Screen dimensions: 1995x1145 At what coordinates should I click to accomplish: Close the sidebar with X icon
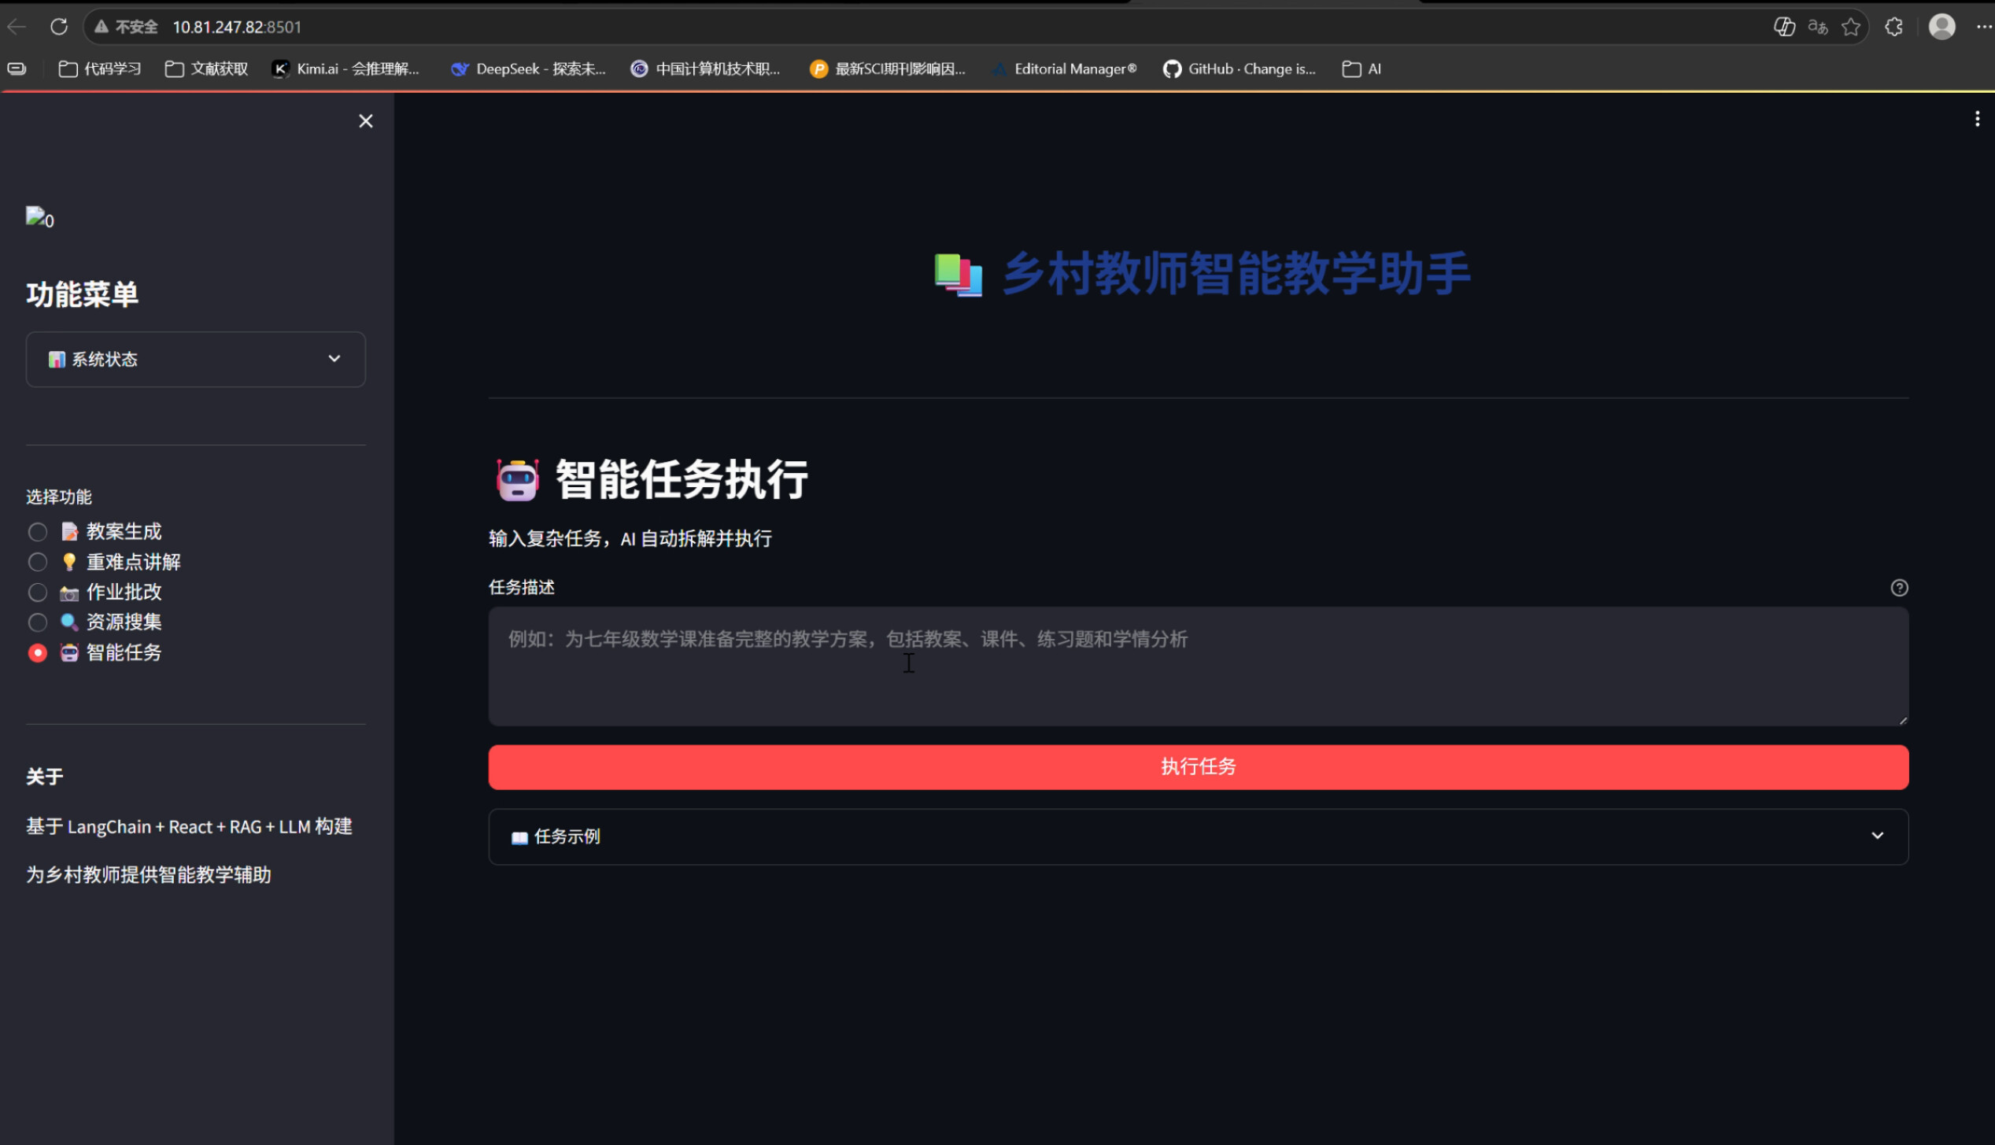point(365,121)
